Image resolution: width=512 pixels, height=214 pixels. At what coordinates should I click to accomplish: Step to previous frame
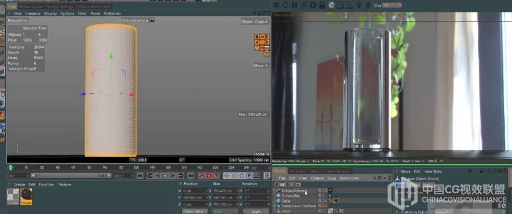(158, 176)
